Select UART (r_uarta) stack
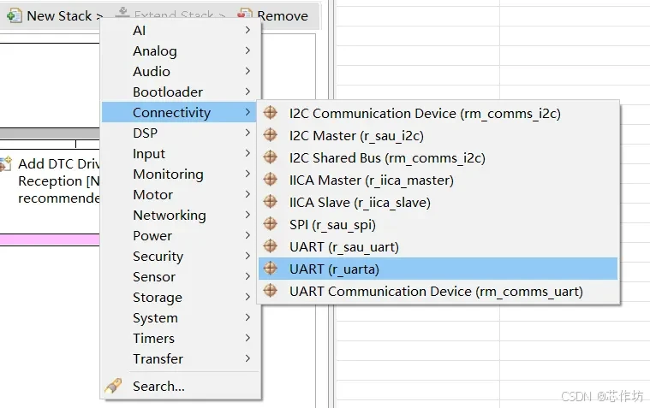The width and height of the screenshot is (650, 408). (438, 269)
